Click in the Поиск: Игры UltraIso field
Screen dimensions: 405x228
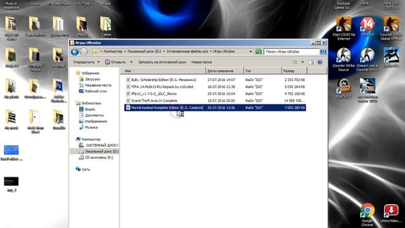(291, 52)
